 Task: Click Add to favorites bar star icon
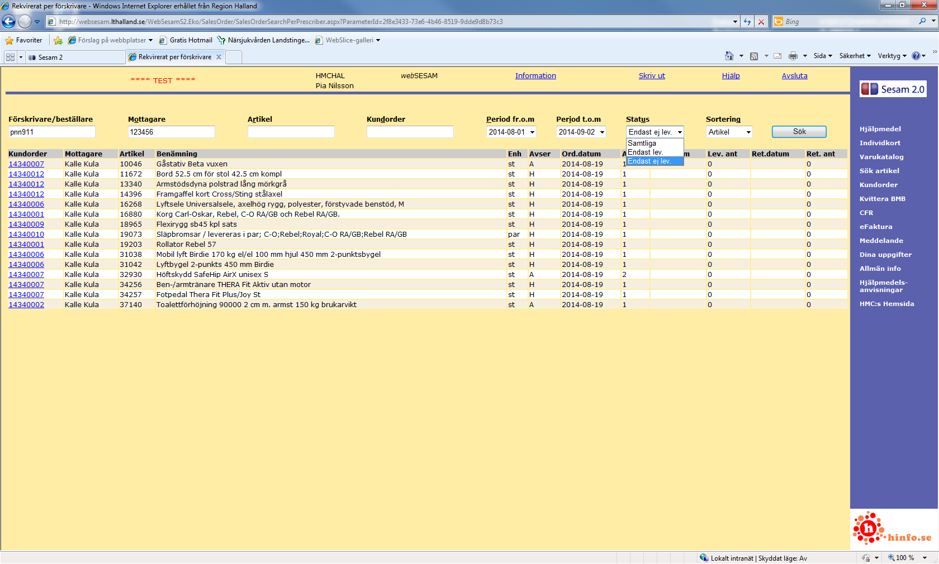58,40
